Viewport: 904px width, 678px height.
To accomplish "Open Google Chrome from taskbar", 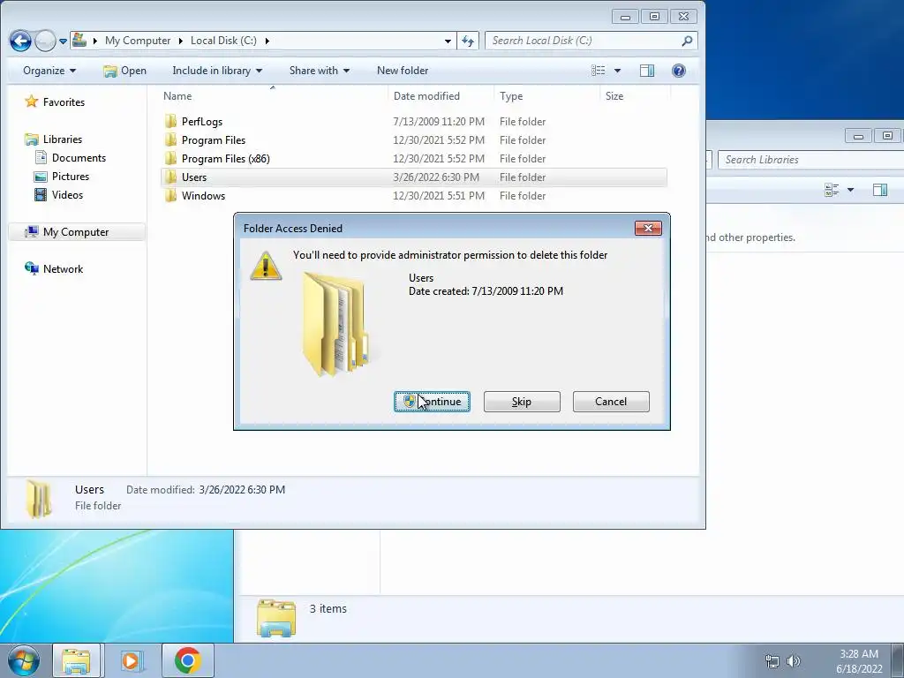I will 187,660.
